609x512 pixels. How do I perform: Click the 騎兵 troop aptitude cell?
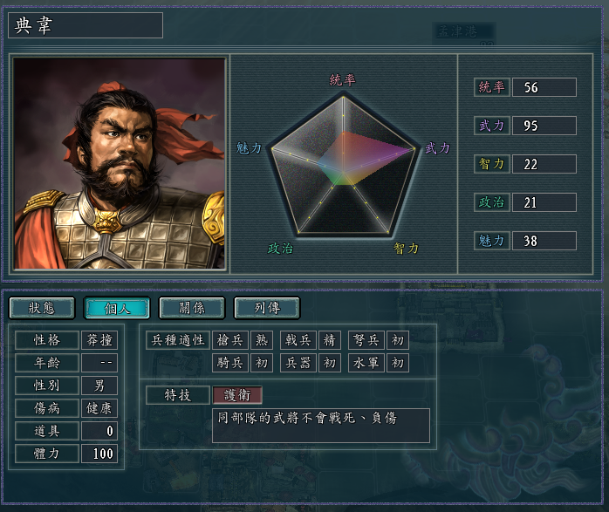(230, 363)
